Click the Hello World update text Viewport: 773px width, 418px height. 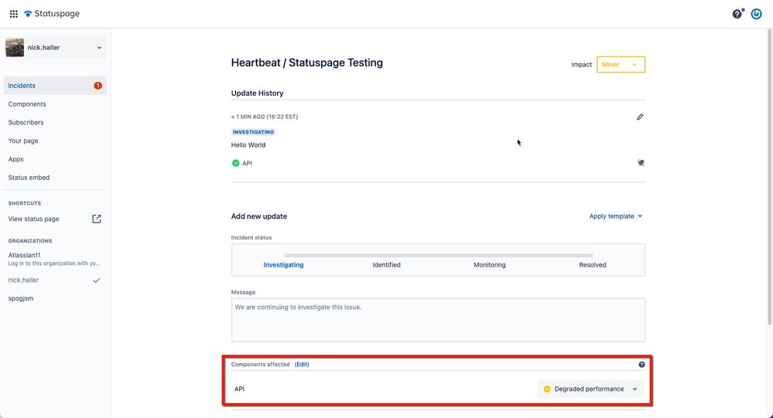[x=248, y=144]
